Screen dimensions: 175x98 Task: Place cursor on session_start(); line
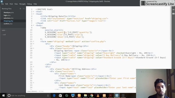coord(54,30)
